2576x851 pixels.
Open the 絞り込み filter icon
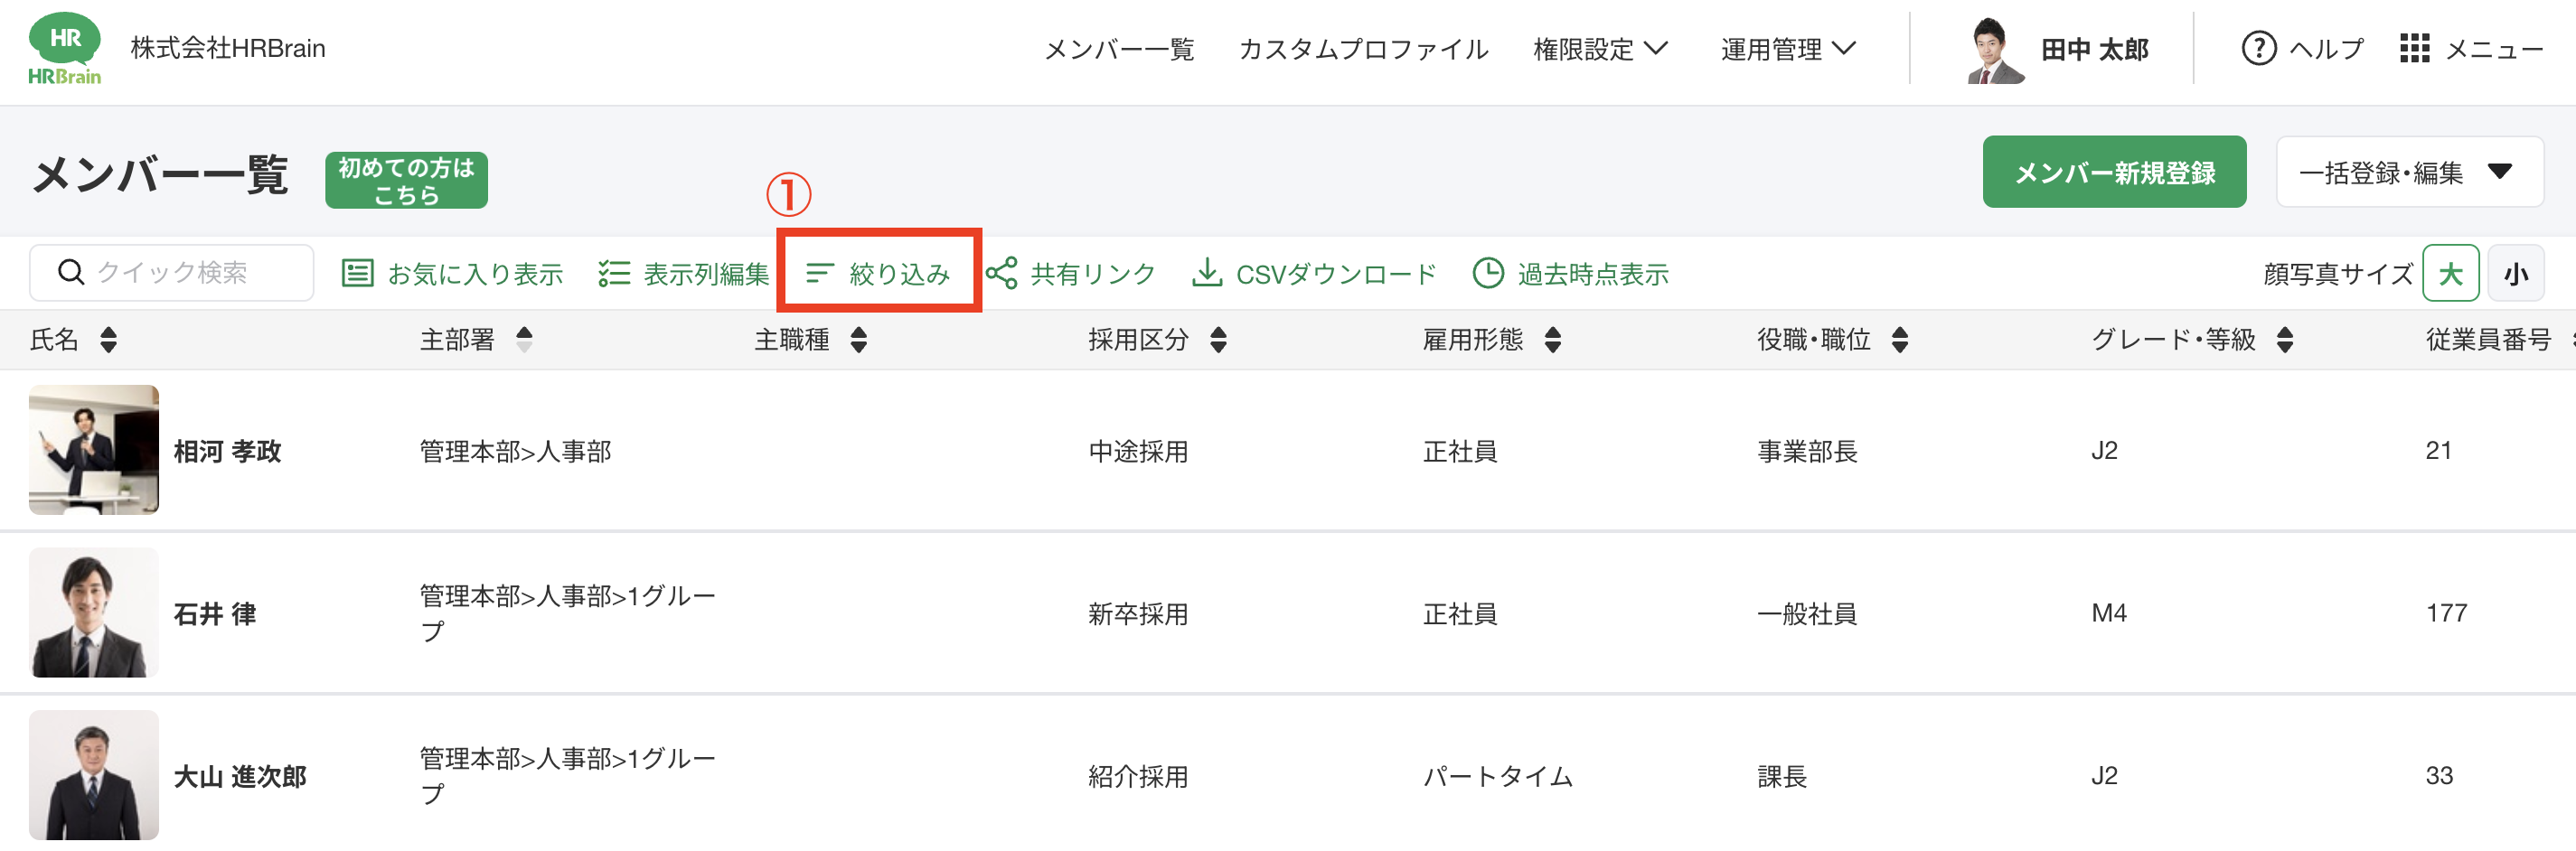819,273
